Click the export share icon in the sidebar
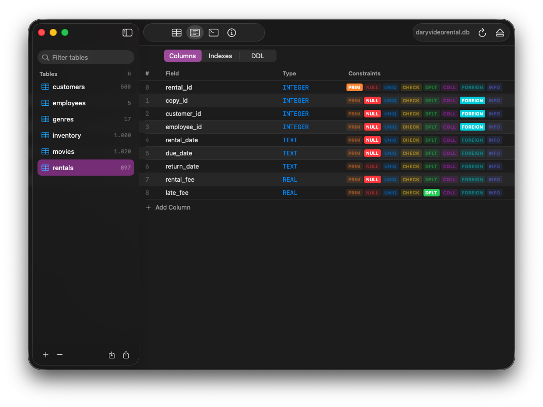The image size is (543, 407). [x=126, y=355]
